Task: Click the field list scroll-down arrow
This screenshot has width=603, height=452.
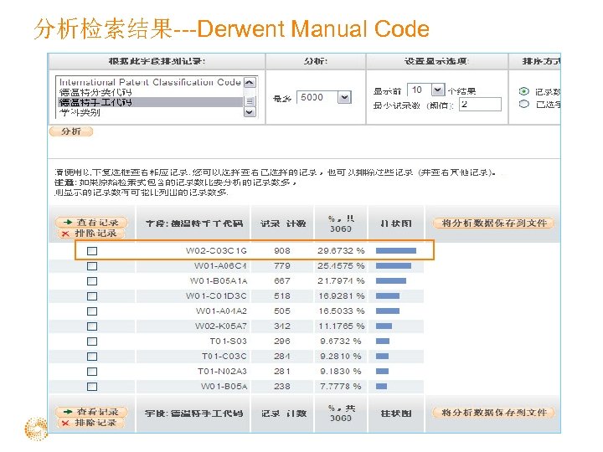Action: pos(250,112)
